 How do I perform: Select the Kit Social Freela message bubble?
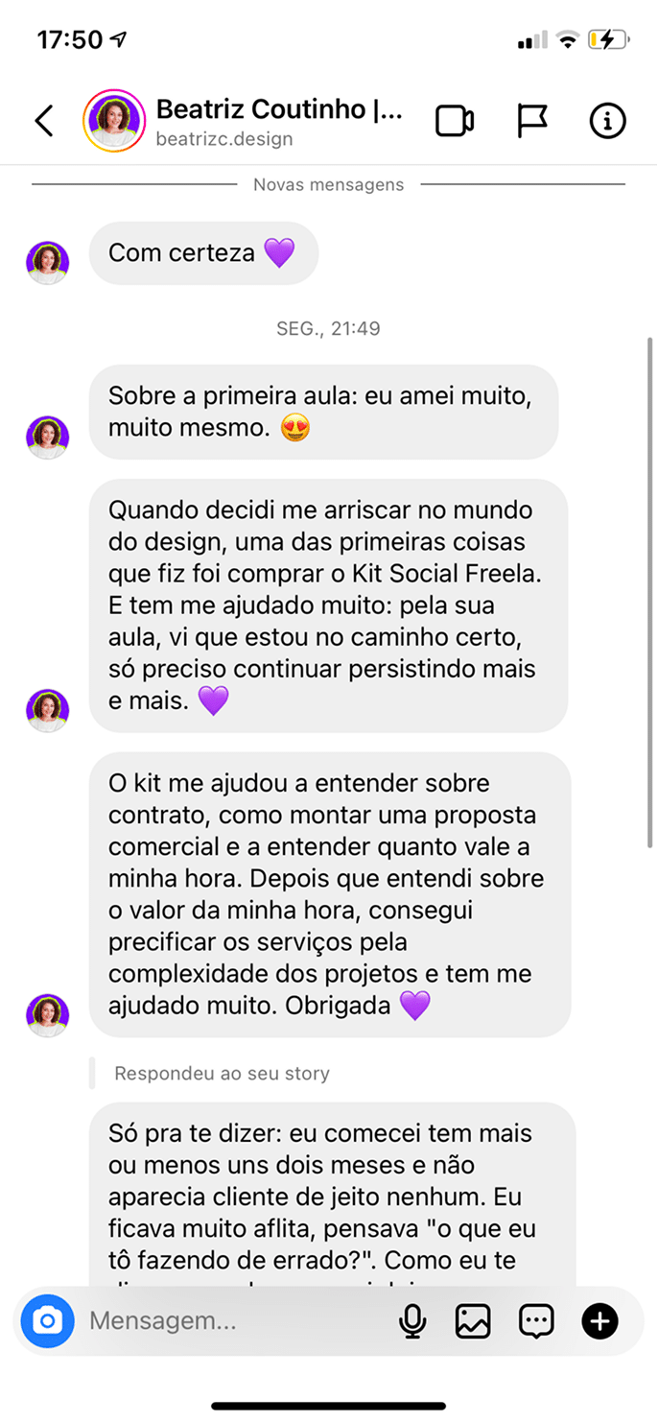click(x=328, y=605)
